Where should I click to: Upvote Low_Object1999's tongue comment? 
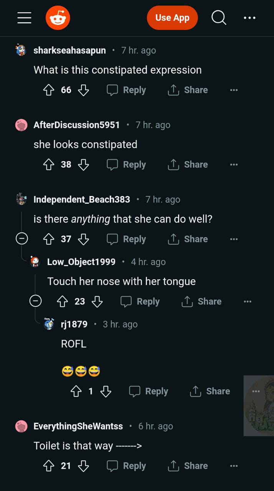pos(62,302)
